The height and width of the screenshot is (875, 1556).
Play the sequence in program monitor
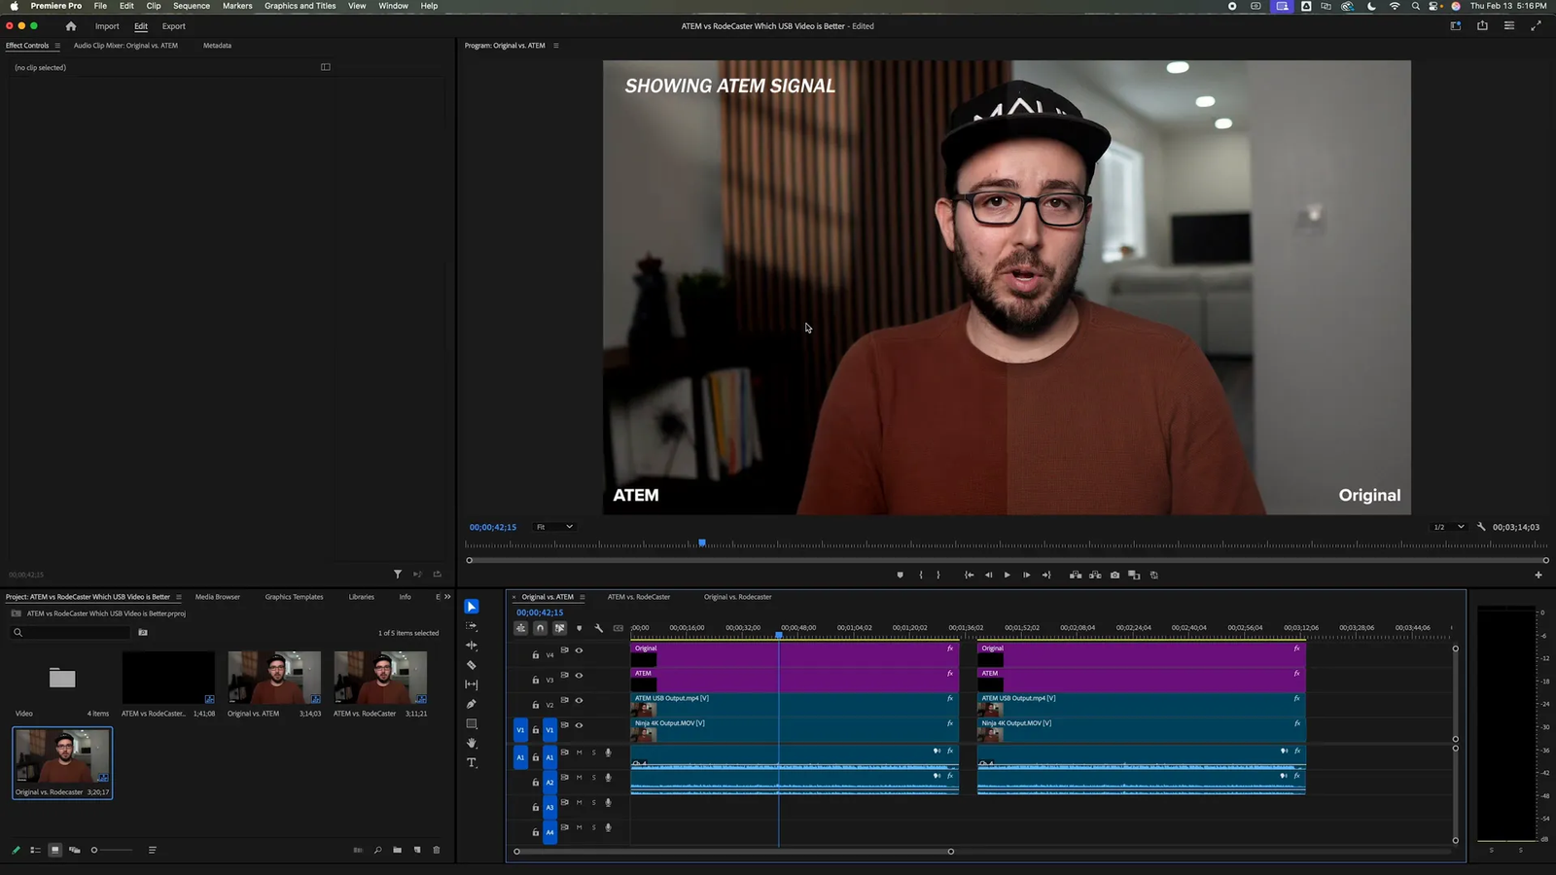click(x=1007, y=575)
